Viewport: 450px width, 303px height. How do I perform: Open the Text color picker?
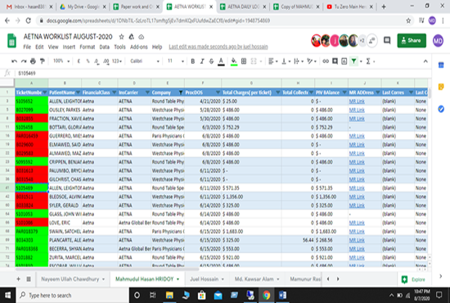(x=221, y=61)
